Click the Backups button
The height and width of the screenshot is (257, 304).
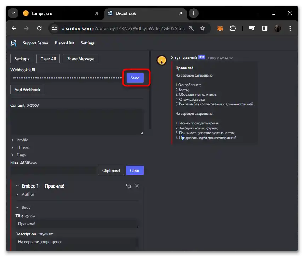point(22,58)
